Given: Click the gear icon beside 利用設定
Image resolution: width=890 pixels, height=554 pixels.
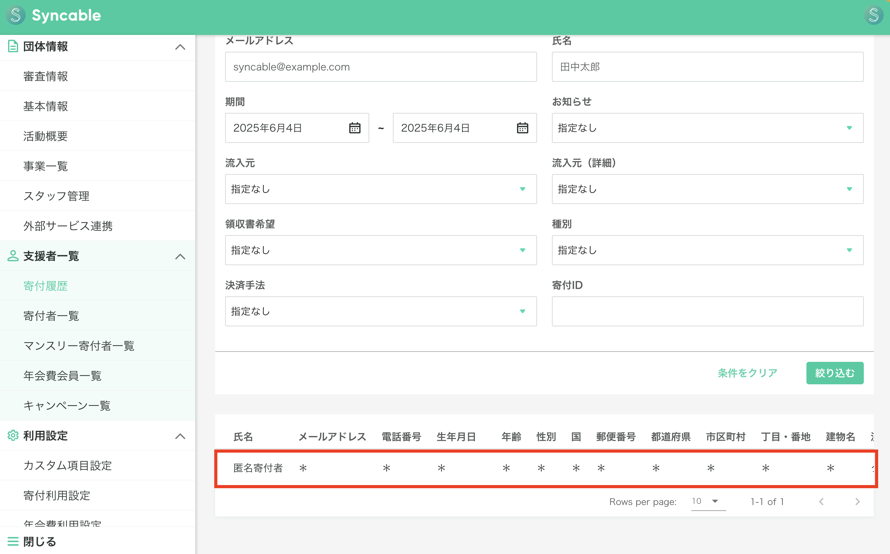Looking at the screenshot, I should [x=13, y=436].
